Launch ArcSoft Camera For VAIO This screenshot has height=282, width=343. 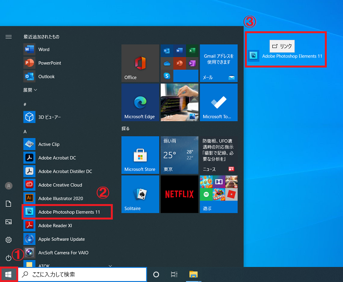tap(68, 253)
